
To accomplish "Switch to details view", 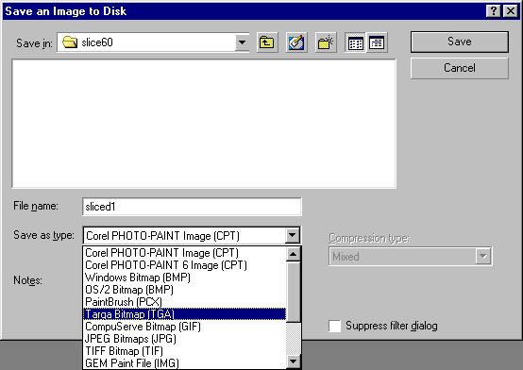I will pyautogui.click(x=377, y=42).
